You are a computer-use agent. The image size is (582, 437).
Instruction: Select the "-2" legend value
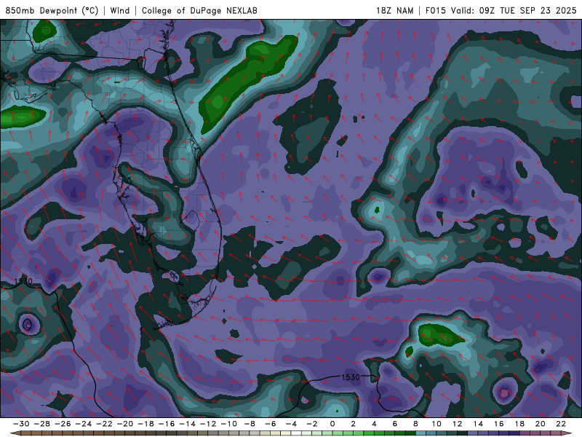point(312,424)
